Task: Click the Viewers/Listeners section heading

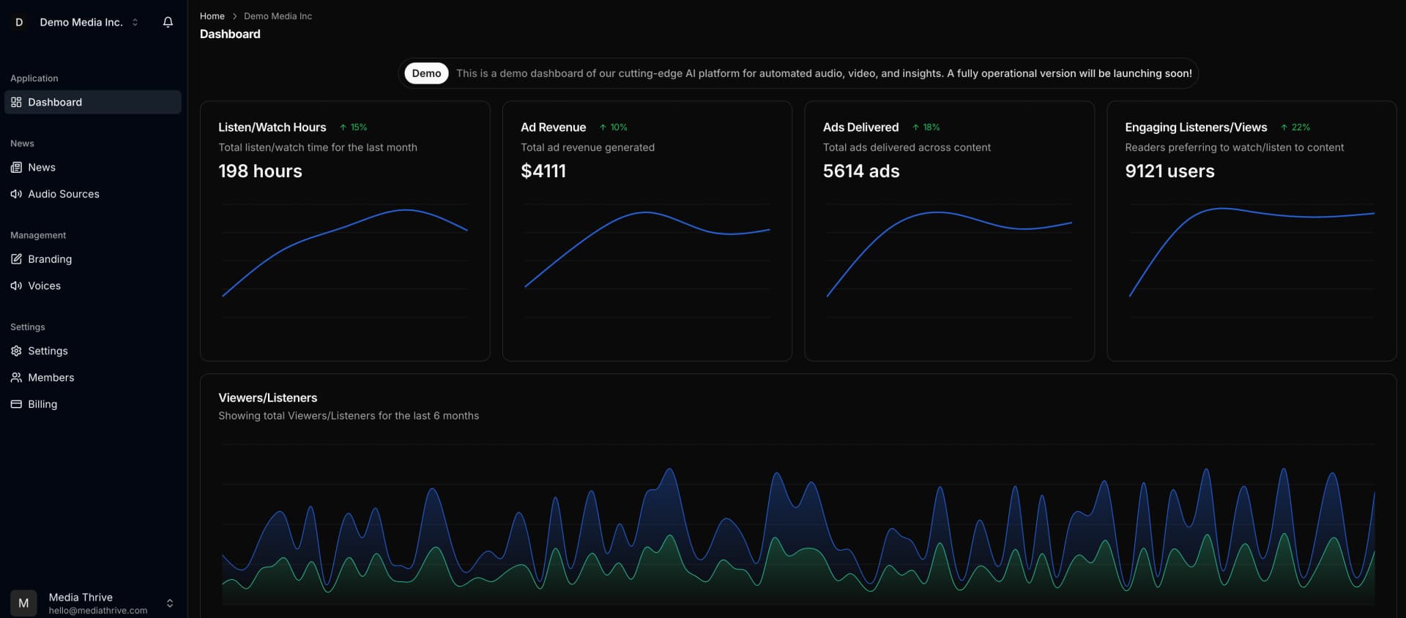Action: coord(268,398)
